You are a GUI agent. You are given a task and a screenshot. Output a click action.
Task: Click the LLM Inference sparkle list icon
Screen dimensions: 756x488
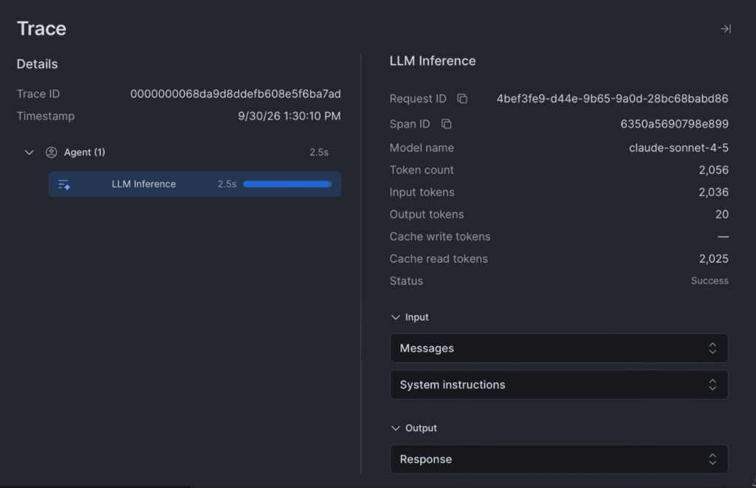pos(64,185)
